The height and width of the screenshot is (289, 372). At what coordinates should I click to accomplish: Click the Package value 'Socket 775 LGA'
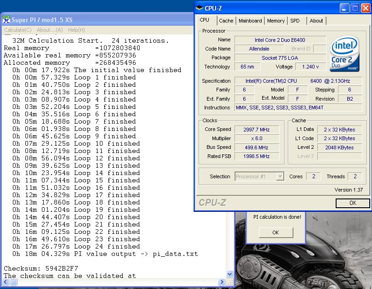point(280,58)
